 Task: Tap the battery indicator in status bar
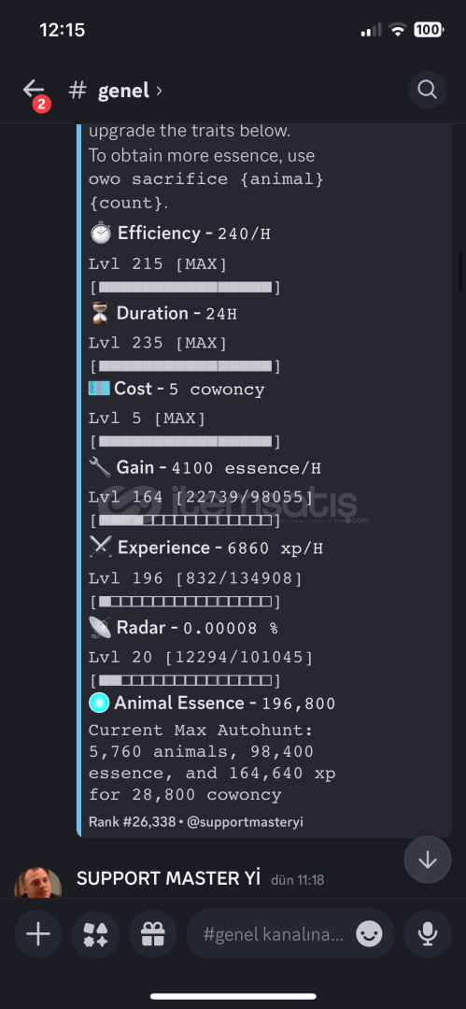tap(429, 30)
